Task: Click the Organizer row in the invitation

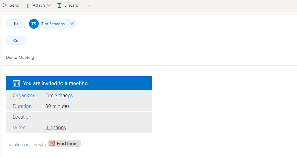Action: pos(79,95)
